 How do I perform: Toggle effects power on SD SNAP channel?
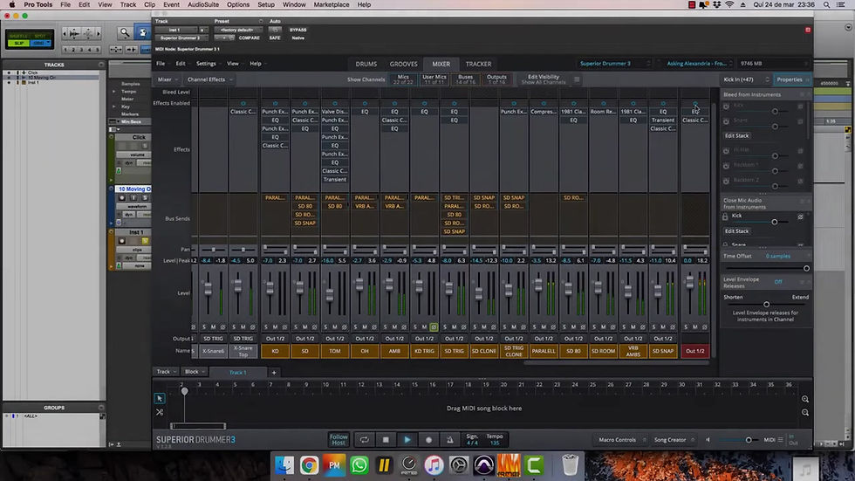click(663, 103)
